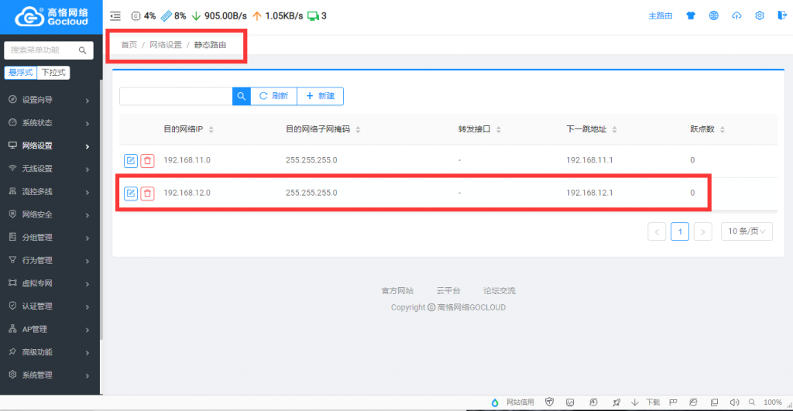Click the picture icon in browser status bar
Screen dimensions: 793x411
(570, 402)
